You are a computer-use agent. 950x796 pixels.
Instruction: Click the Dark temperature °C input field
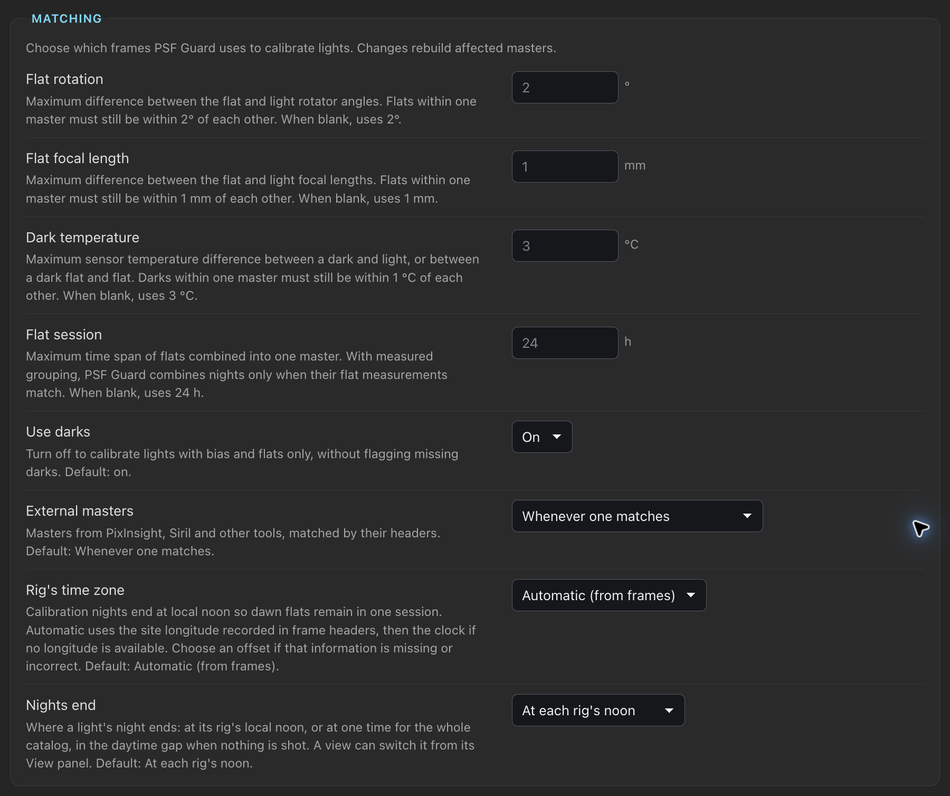(565, 246)
